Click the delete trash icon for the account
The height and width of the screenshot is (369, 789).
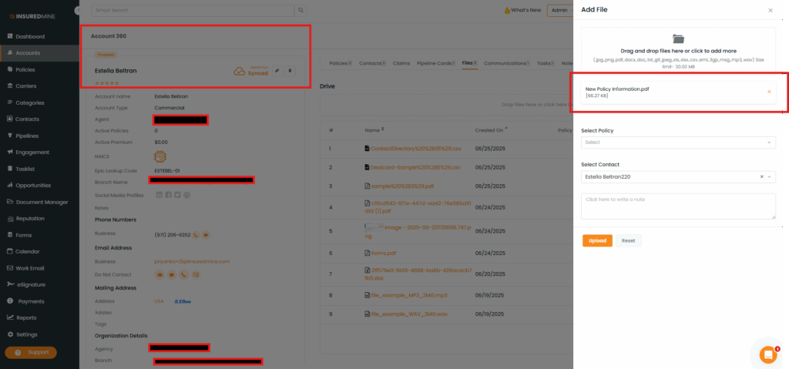pyautogui.click(x=290, y=71)
